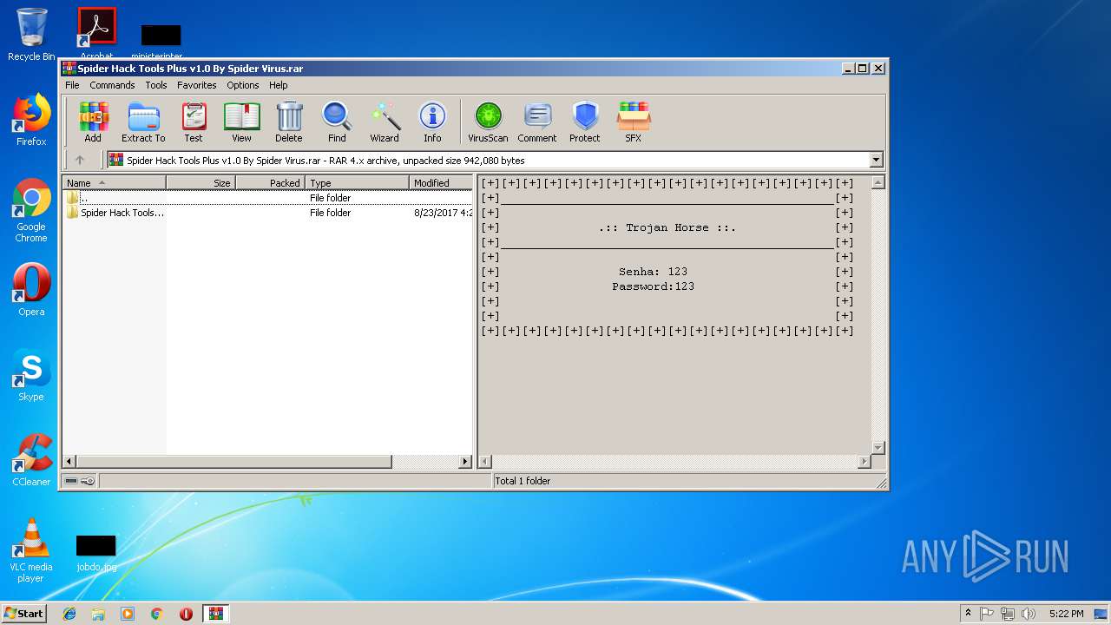Viewport: 1111px width, 625px height.
Task: Open the Tools menu
Action: [x=156, y=85]
